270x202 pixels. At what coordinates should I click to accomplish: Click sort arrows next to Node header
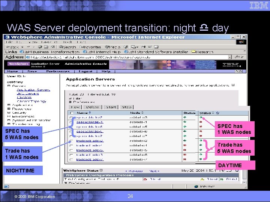tap(142, 113)
